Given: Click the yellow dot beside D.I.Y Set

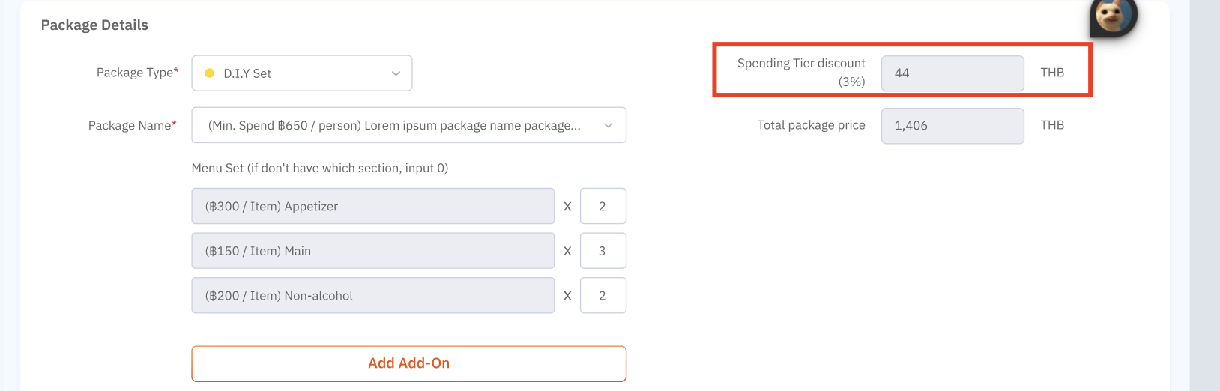Looking at the screenshot, I should click(x=210, y=73).
